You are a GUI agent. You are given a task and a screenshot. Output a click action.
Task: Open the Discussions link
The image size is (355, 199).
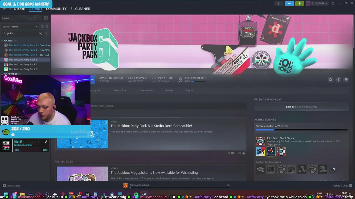click(x=146, y=90)
